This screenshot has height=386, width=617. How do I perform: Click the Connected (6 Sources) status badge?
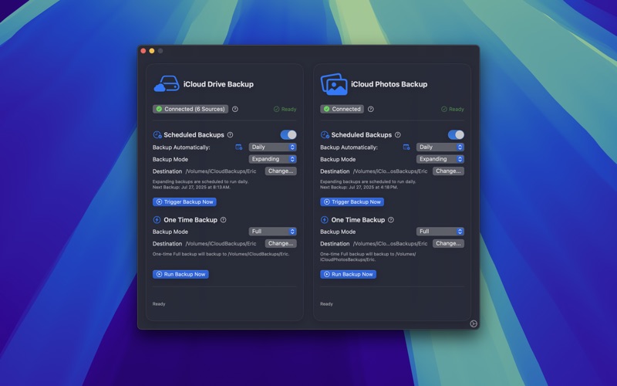[x=190, y=109]
